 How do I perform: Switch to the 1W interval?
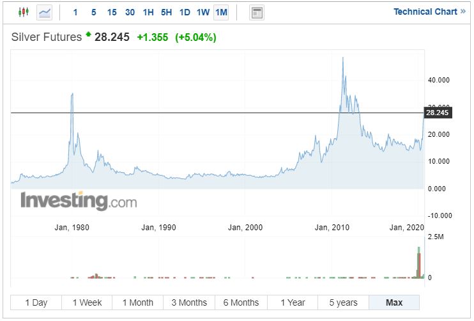click(x=203, y=12)
